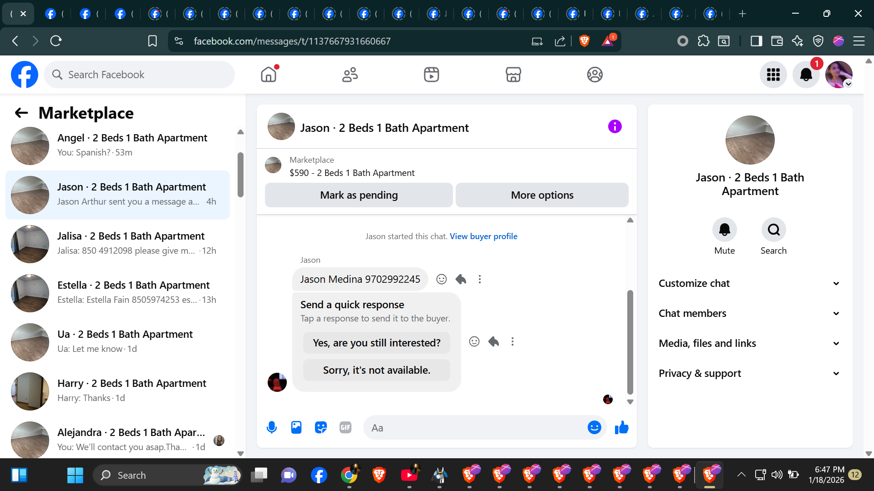Open the GIF picker icon
874x491 pixels.
(x=346, y=427)
